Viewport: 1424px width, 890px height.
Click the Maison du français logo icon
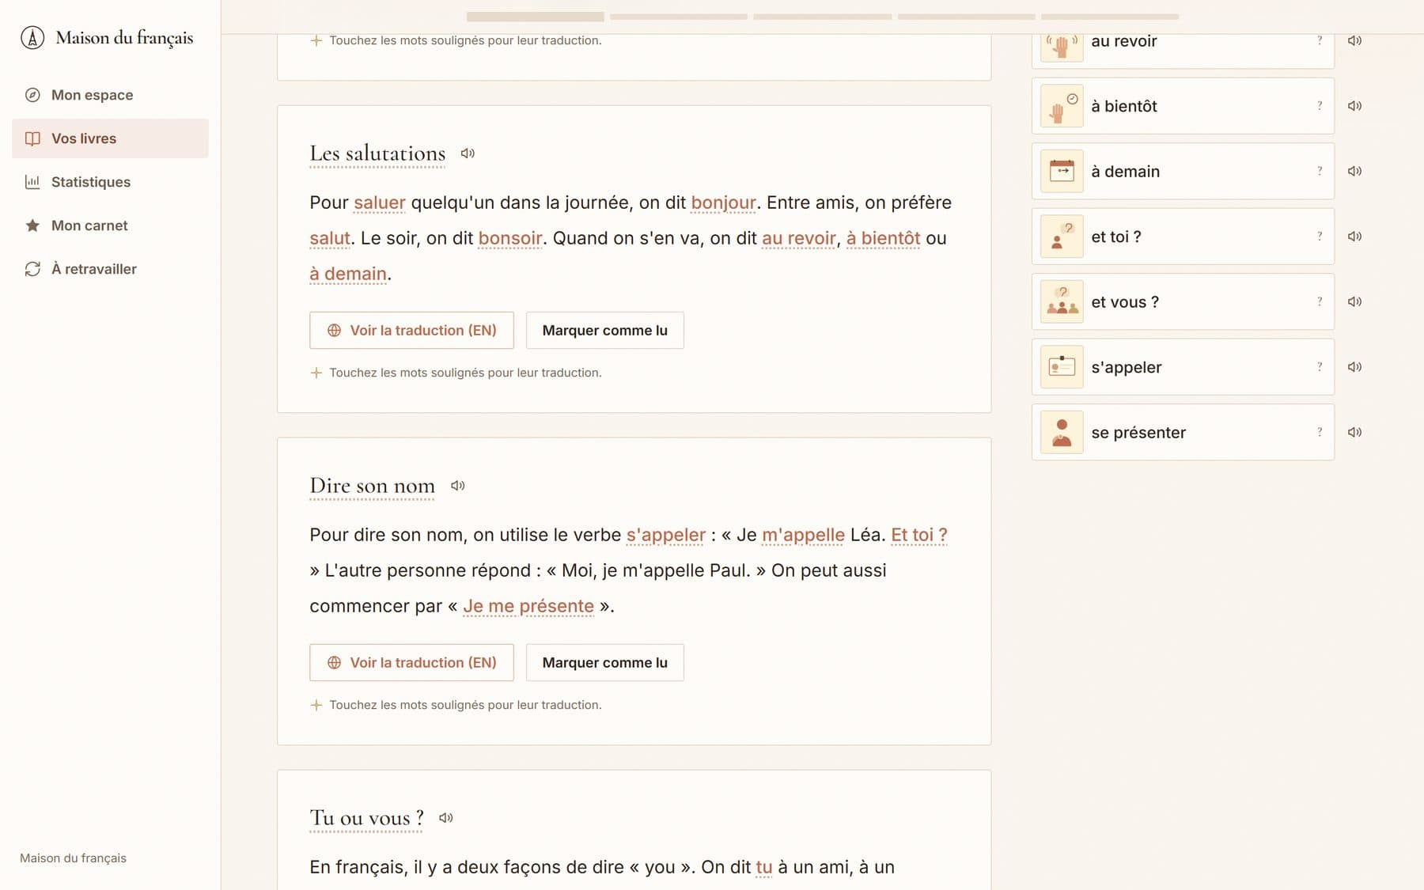(32, 38)
